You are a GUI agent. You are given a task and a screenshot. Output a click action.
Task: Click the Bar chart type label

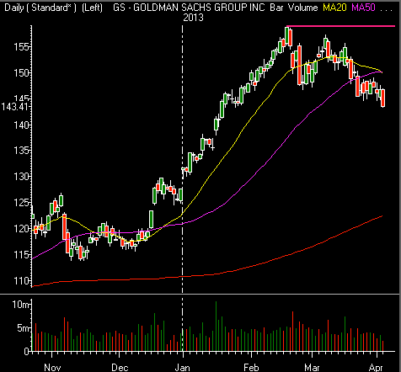pos(276,8)
